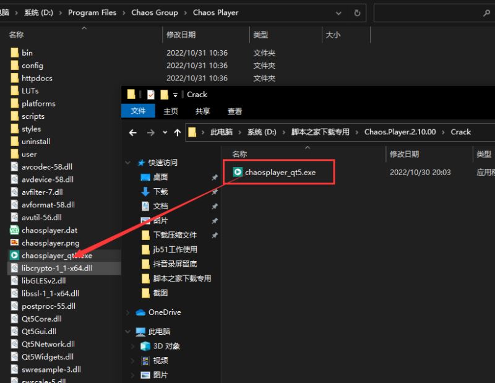Screen dimensions: 495x383
Task: Open Customize Quick Access Toolbar dropdown
Action: [175, 95]
